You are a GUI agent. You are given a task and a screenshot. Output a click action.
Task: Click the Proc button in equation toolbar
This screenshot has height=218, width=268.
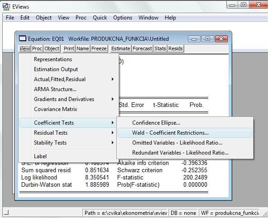[37, 48]
